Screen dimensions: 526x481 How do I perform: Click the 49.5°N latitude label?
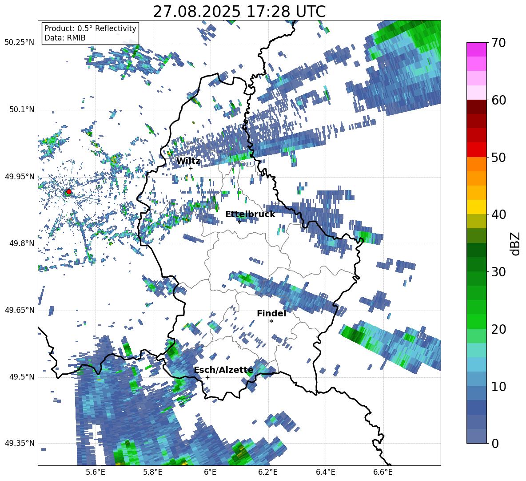21,376
